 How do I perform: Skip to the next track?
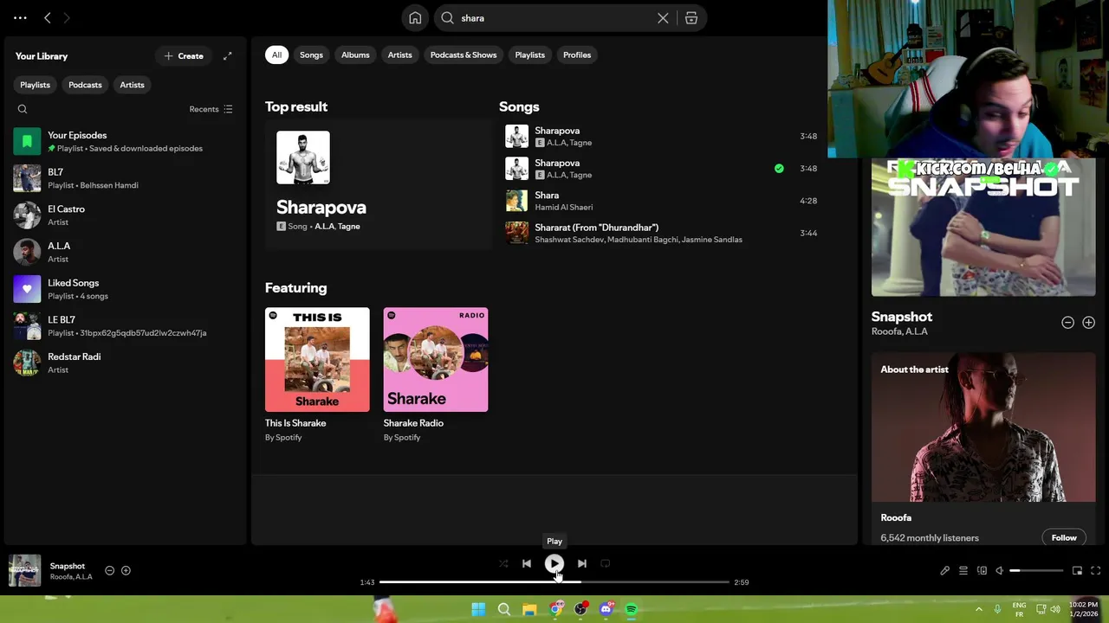pos(582,563)
